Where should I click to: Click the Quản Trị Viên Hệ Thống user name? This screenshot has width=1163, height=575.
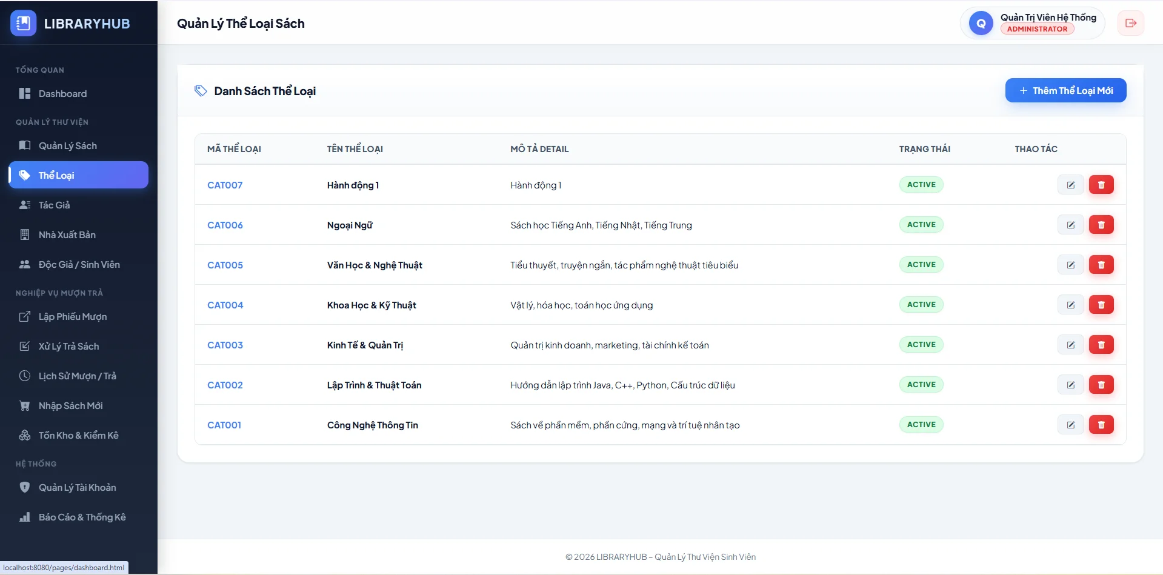point(1048,17)
